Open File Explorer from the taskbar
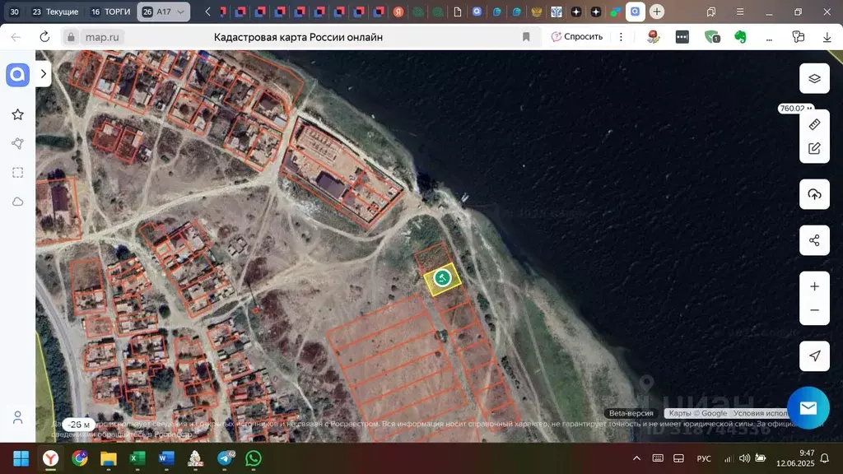The image size is (843, 474). (x=108, y=458)
